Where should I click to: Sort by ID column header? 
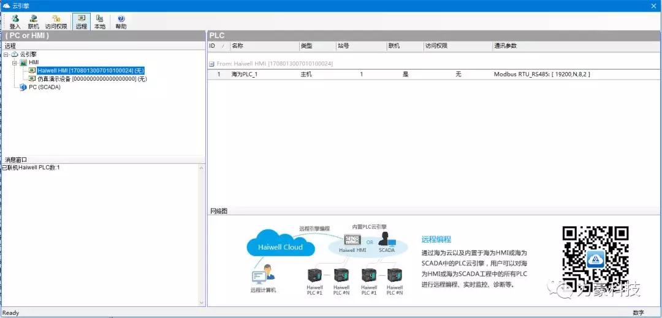pyautogui.click(x=213, y=46)
